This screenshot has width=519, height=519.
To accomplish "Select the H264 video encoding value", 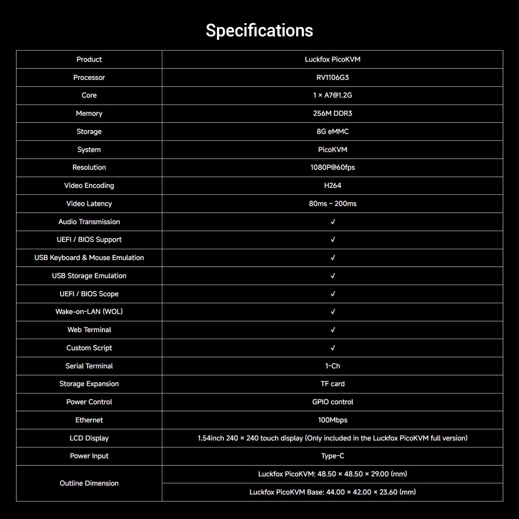I will click(333, 185).
